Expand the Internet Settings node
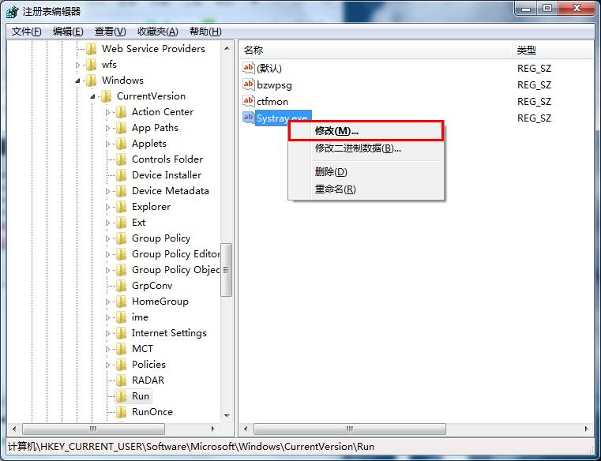The width and height of the screenshot is (601, 461). (107, 333)
